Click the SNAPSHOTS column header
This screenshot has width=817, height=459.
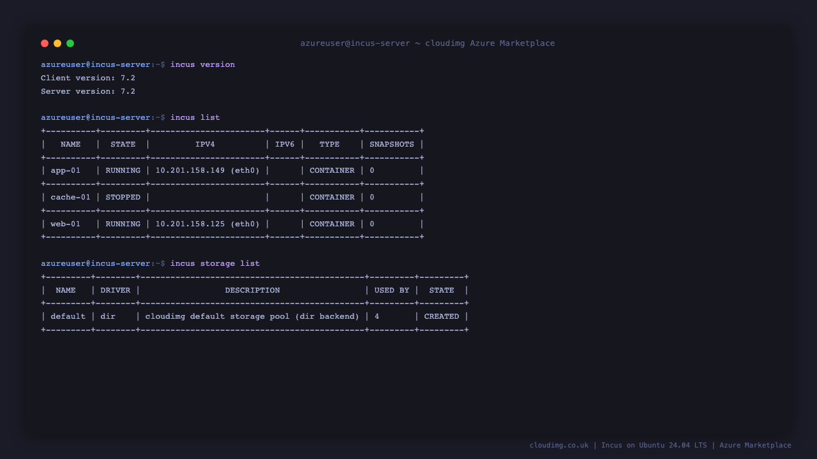pyautogui.click(x=392, y=144)
